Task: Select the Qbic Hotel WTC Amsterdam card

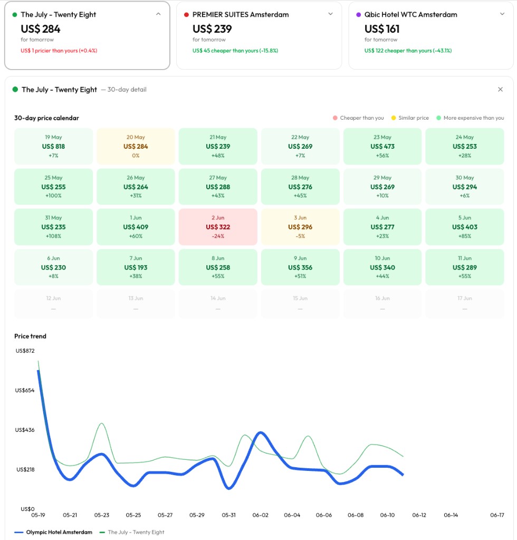Action: pos(431,35)
